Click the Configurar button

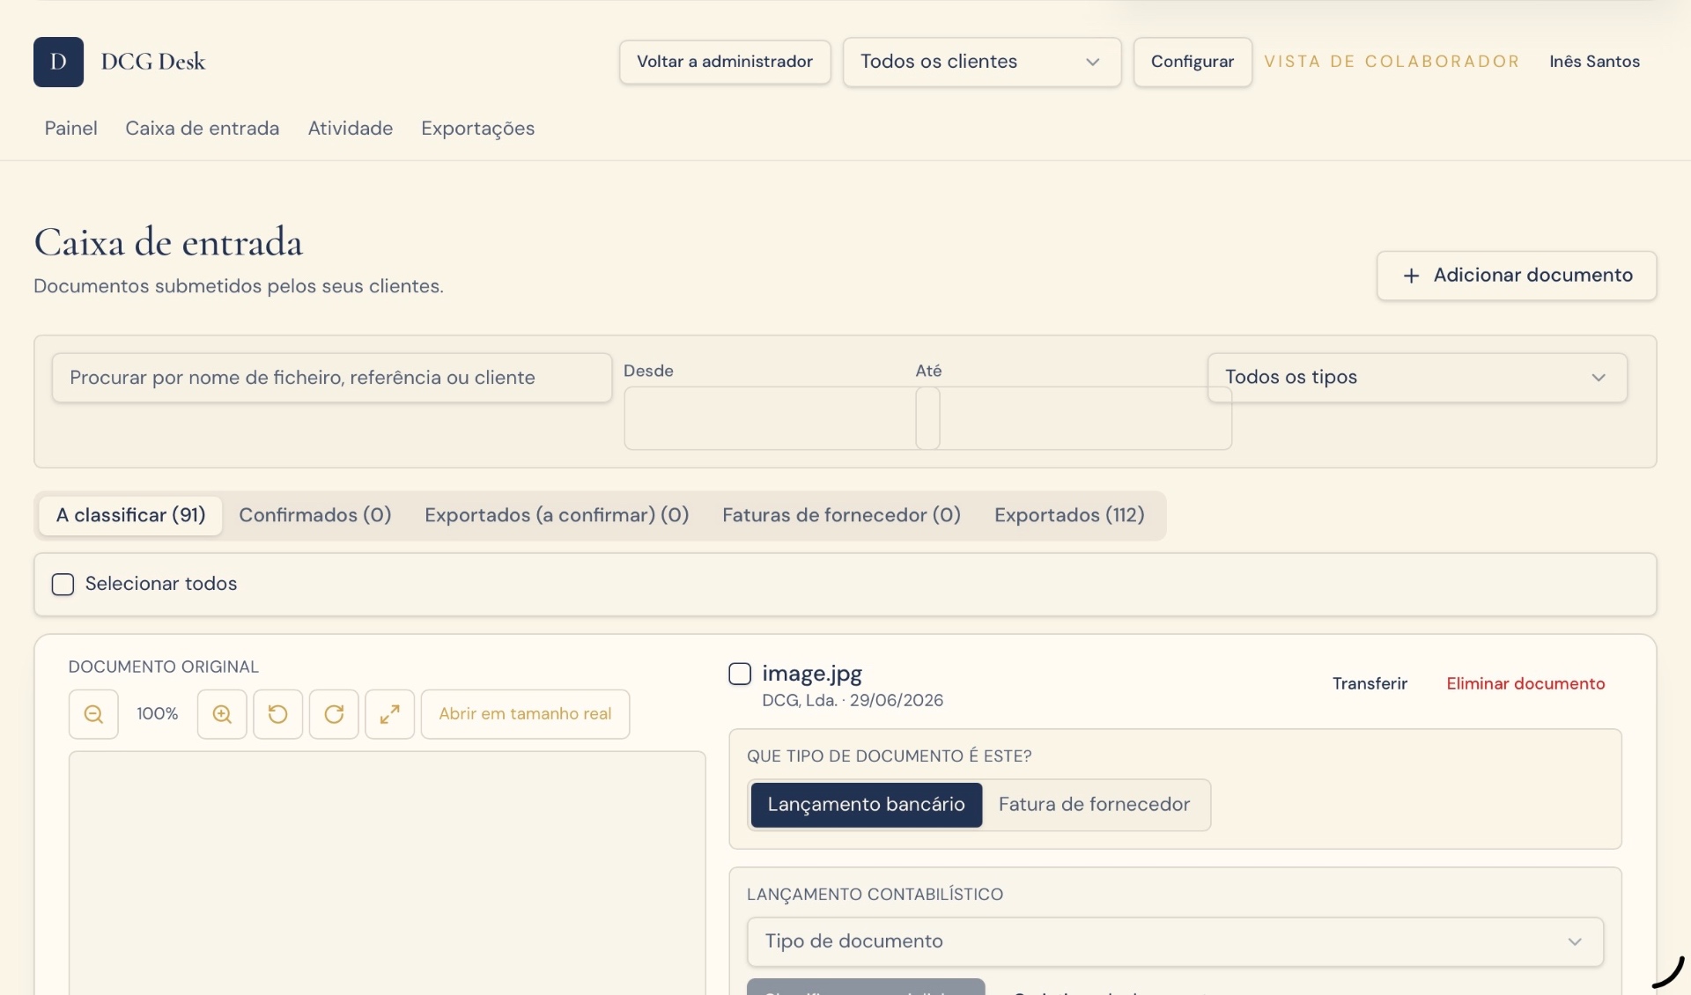1192,62
